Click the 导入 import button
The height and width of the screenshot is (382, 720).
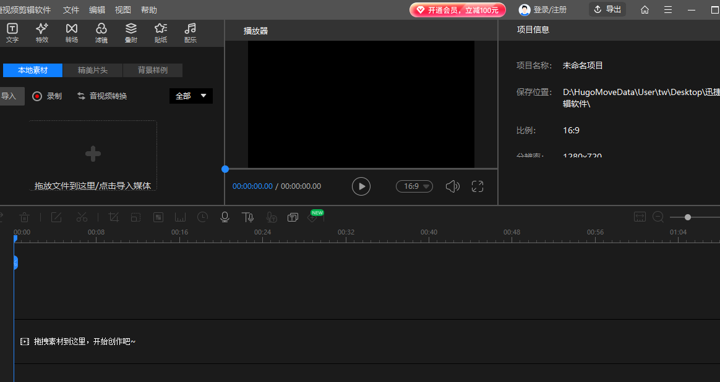coord(12,96)
